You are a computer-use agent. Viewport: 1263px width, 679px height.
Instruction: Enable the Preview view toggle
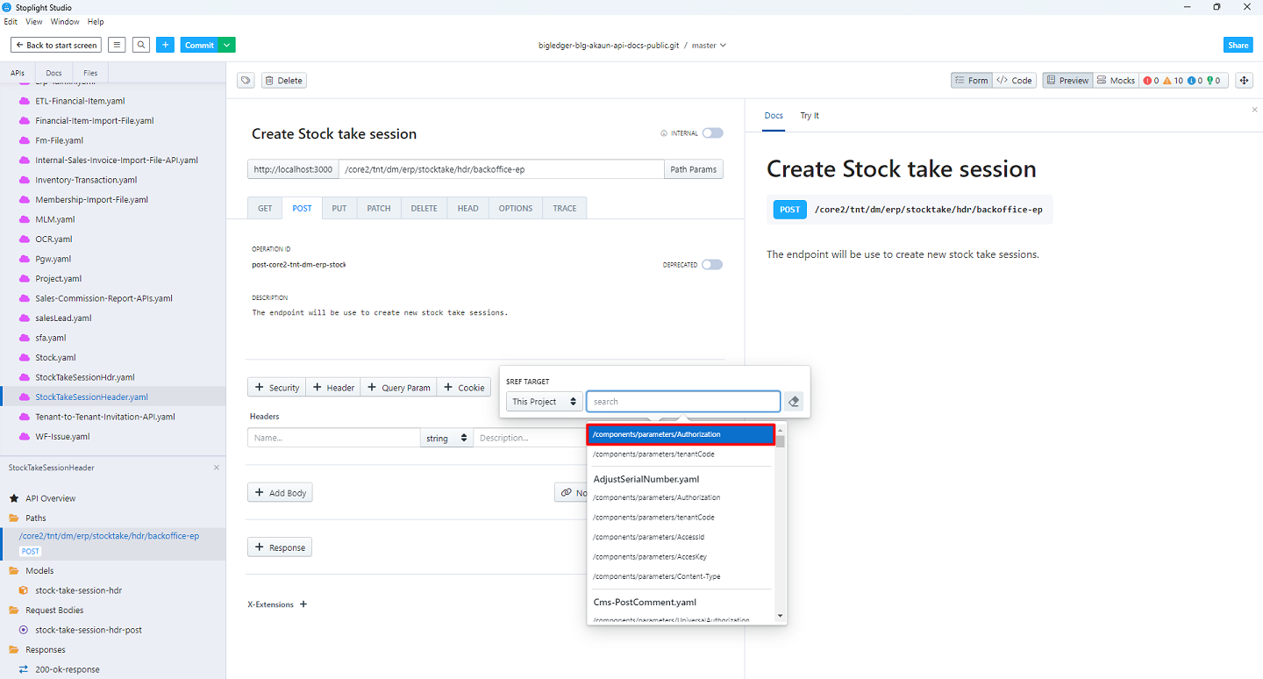click(1067, 81)
